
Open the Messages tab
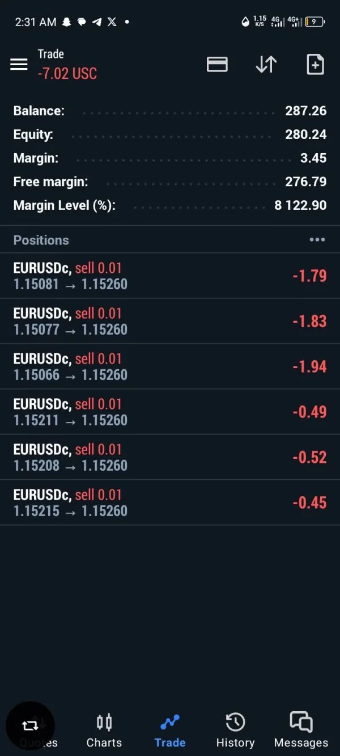[301, 731]
